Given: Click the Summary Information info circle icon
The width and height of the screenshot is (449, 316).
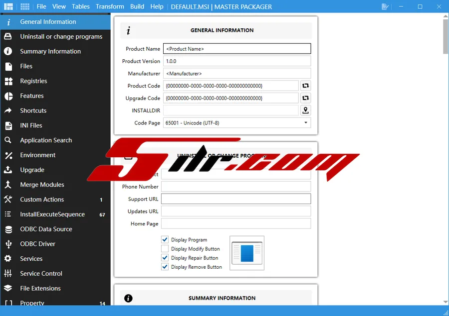Looking at the screenshot, I should pos(8,51).
